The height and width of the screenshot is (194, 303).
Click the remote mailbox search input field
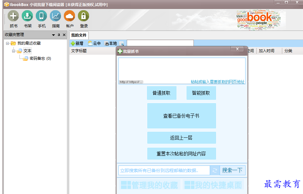[164, 170]
